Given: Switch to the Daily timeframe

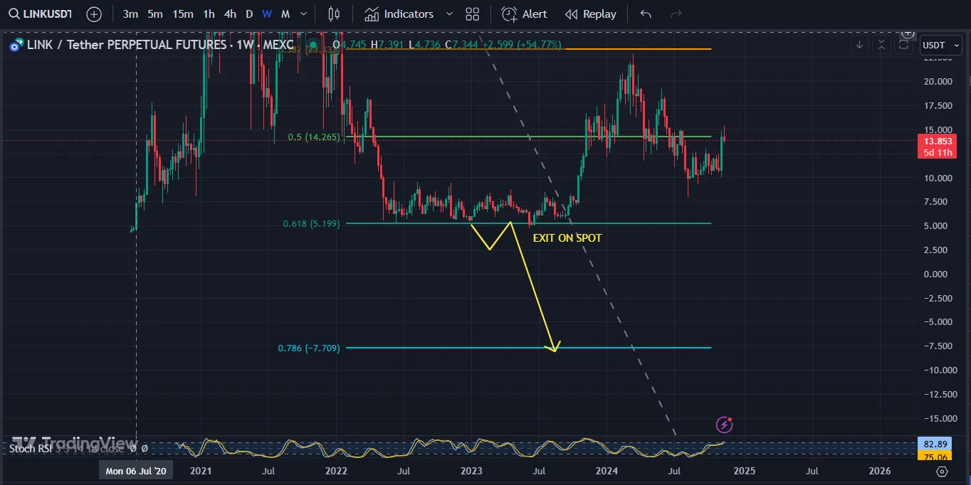Looking at the screenshot, I should (x=249, y=14).
